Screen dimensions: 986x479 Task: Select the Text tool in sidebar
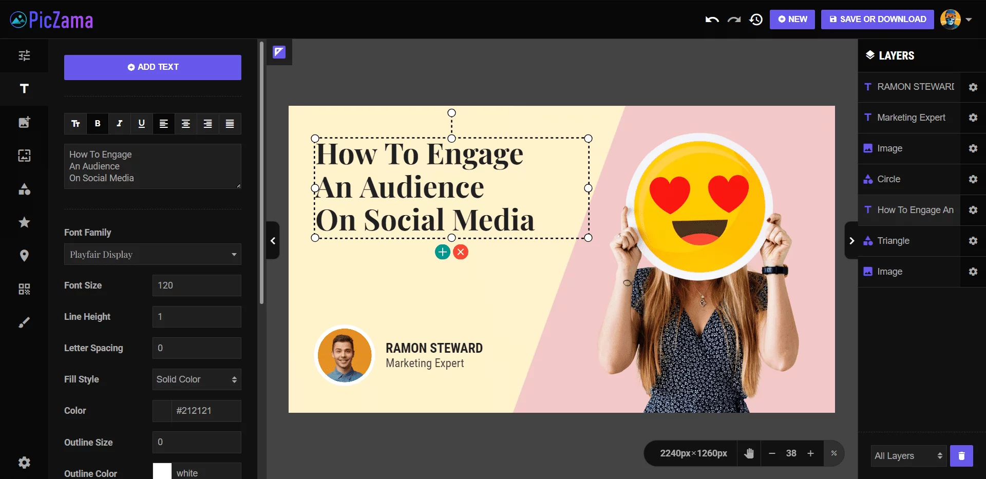point(24,89)
